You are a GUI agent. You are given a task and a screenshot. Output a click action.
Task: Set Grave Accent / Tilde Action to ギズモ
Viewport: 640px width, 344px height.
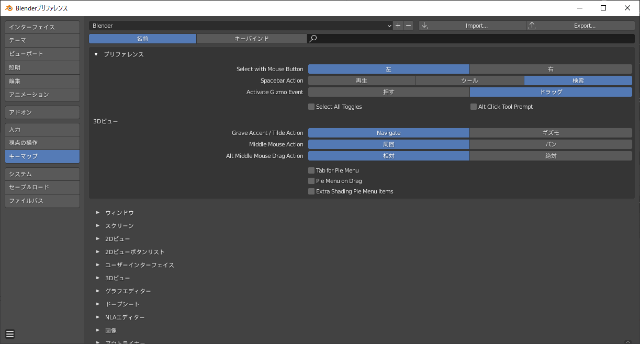pos(551,133)
